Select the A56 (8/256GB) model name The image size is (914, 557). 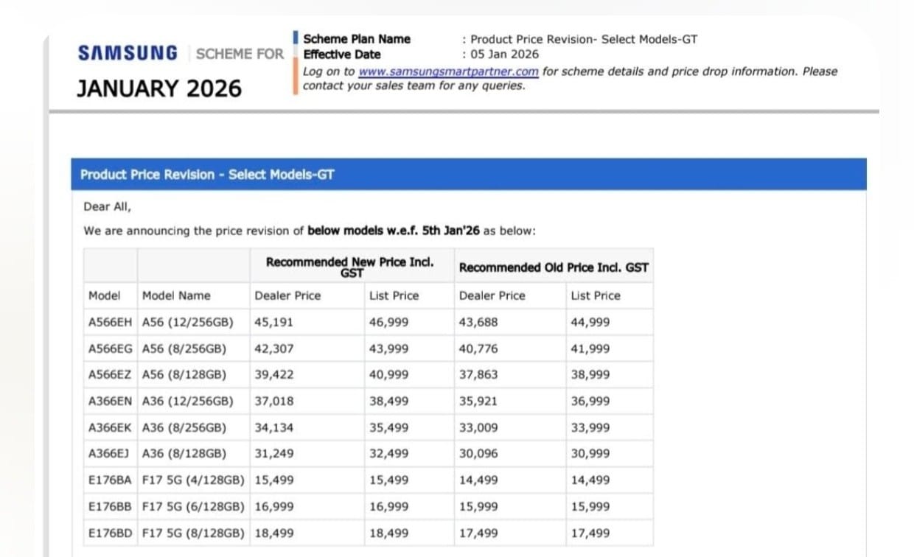[x=184, y=348]
